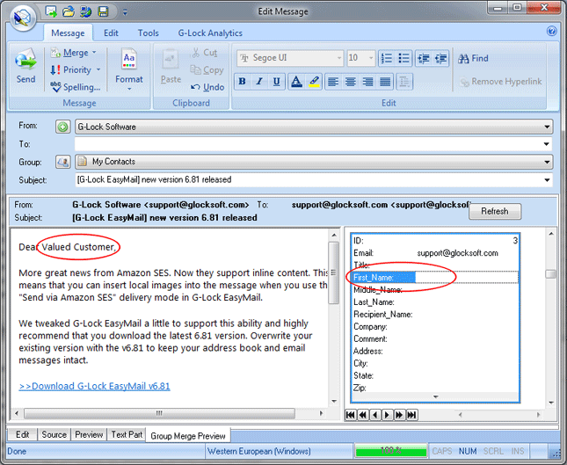Expand the From G-Lock Software dropdown

click(547, 127)
